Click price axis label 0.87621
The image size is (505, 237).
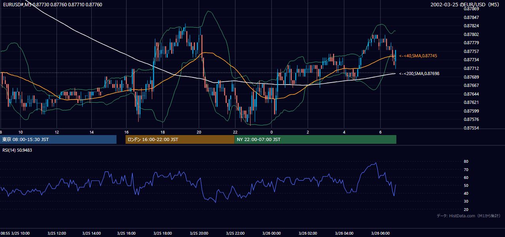[x=471, y=102]
